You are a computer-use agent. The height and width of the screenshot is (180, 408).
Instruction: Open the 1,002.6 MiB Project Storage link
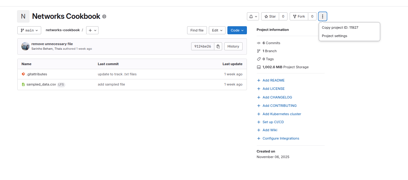283,67
